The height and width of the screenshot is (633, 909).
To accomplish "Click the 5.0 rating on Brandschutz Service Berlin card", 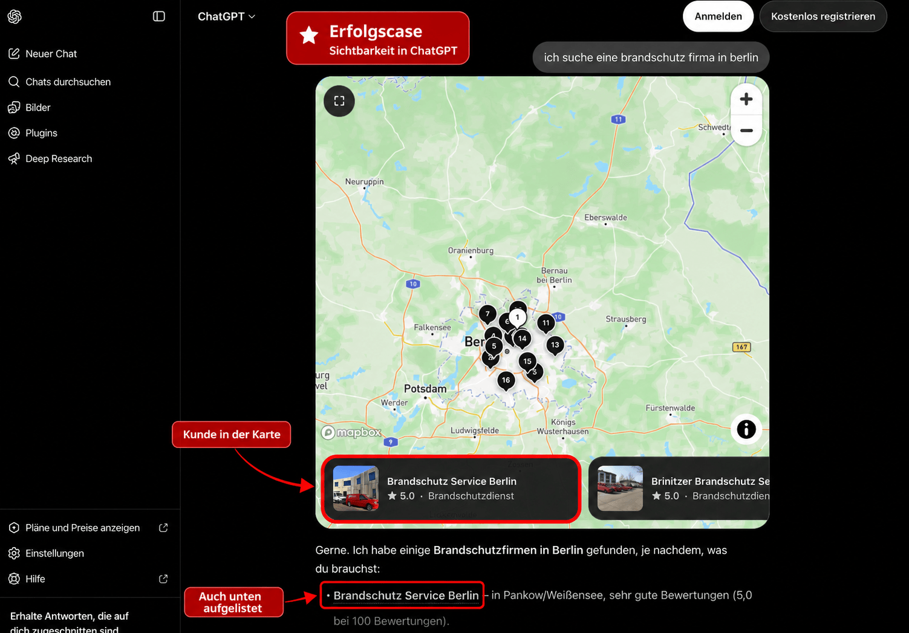I will coord(401,496).
